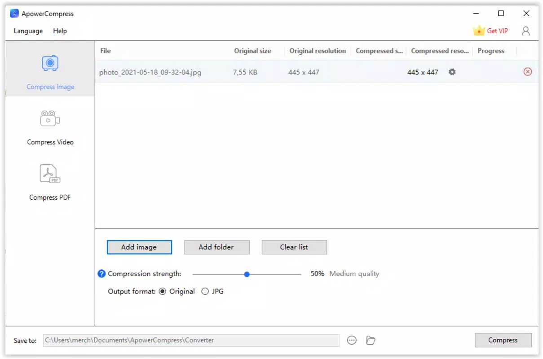Click the Add image button
The height and width of the screenshot is (359, 543).
coord(139,247)
